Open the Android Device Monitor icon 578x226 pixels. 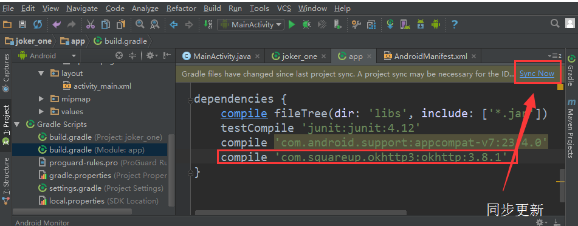(436, 24)
